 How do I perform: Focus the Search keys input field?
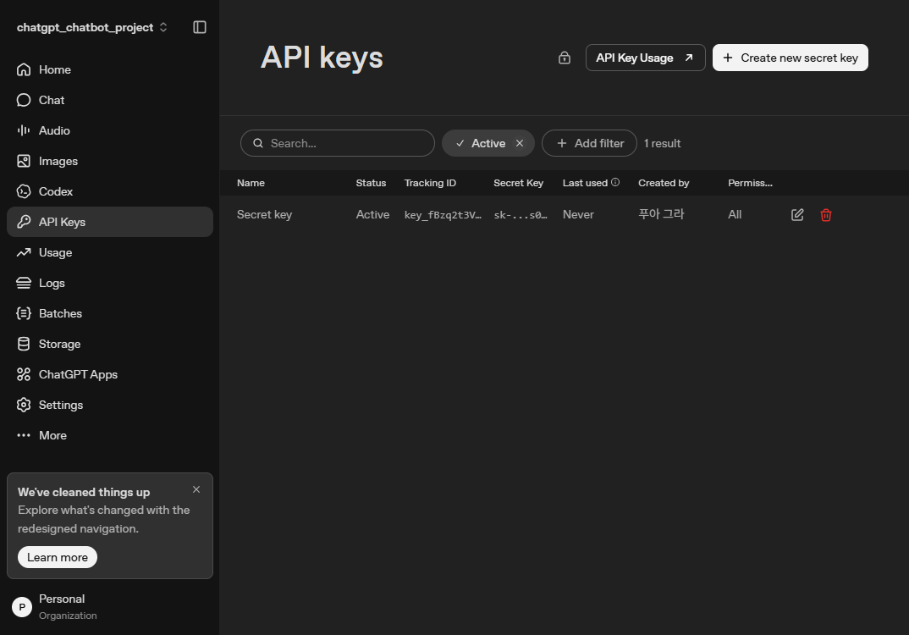[338, 143]
